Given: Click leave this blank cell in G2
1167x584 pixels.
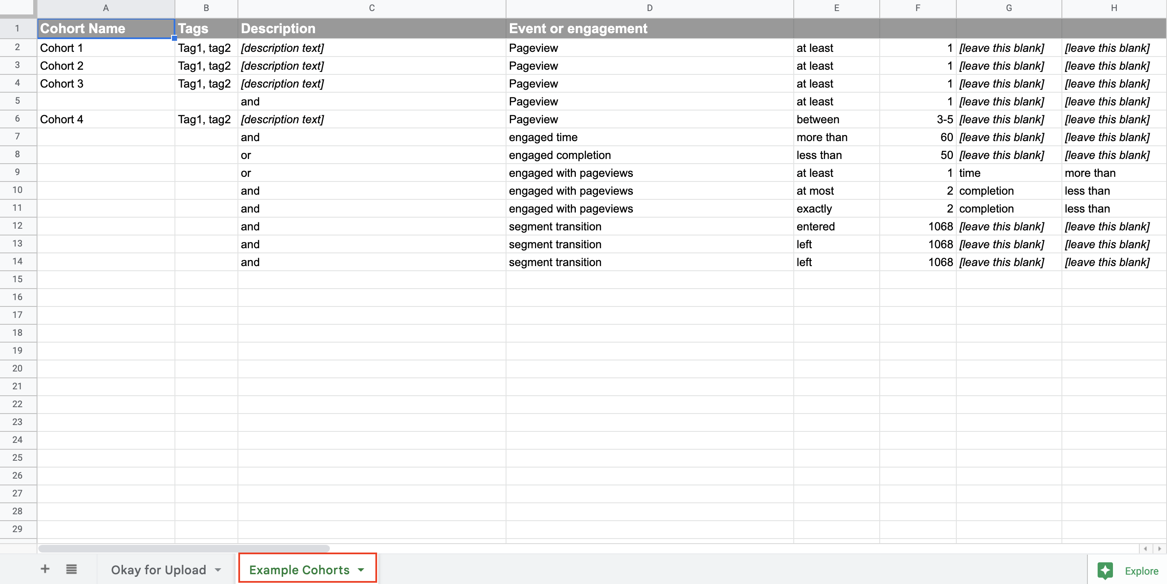Looking at the screenshot, I should click(x=1009, y=48).
